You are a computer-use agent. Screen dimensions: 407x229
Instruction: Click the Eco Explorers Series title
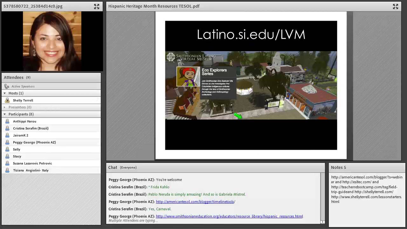(x=214, y=72)
